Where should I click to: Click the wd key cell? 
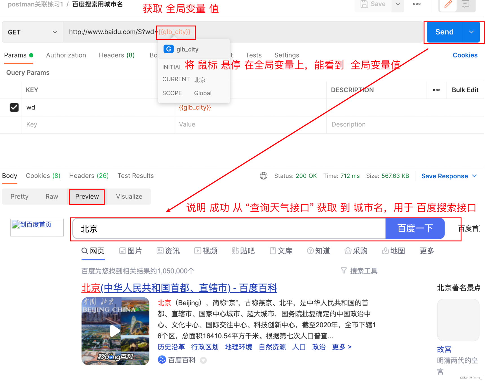point(98,107)
